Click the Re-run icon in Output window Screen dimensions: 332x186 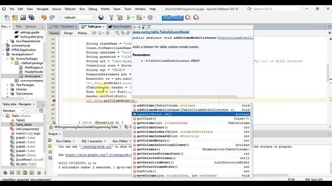click(50, 140)
